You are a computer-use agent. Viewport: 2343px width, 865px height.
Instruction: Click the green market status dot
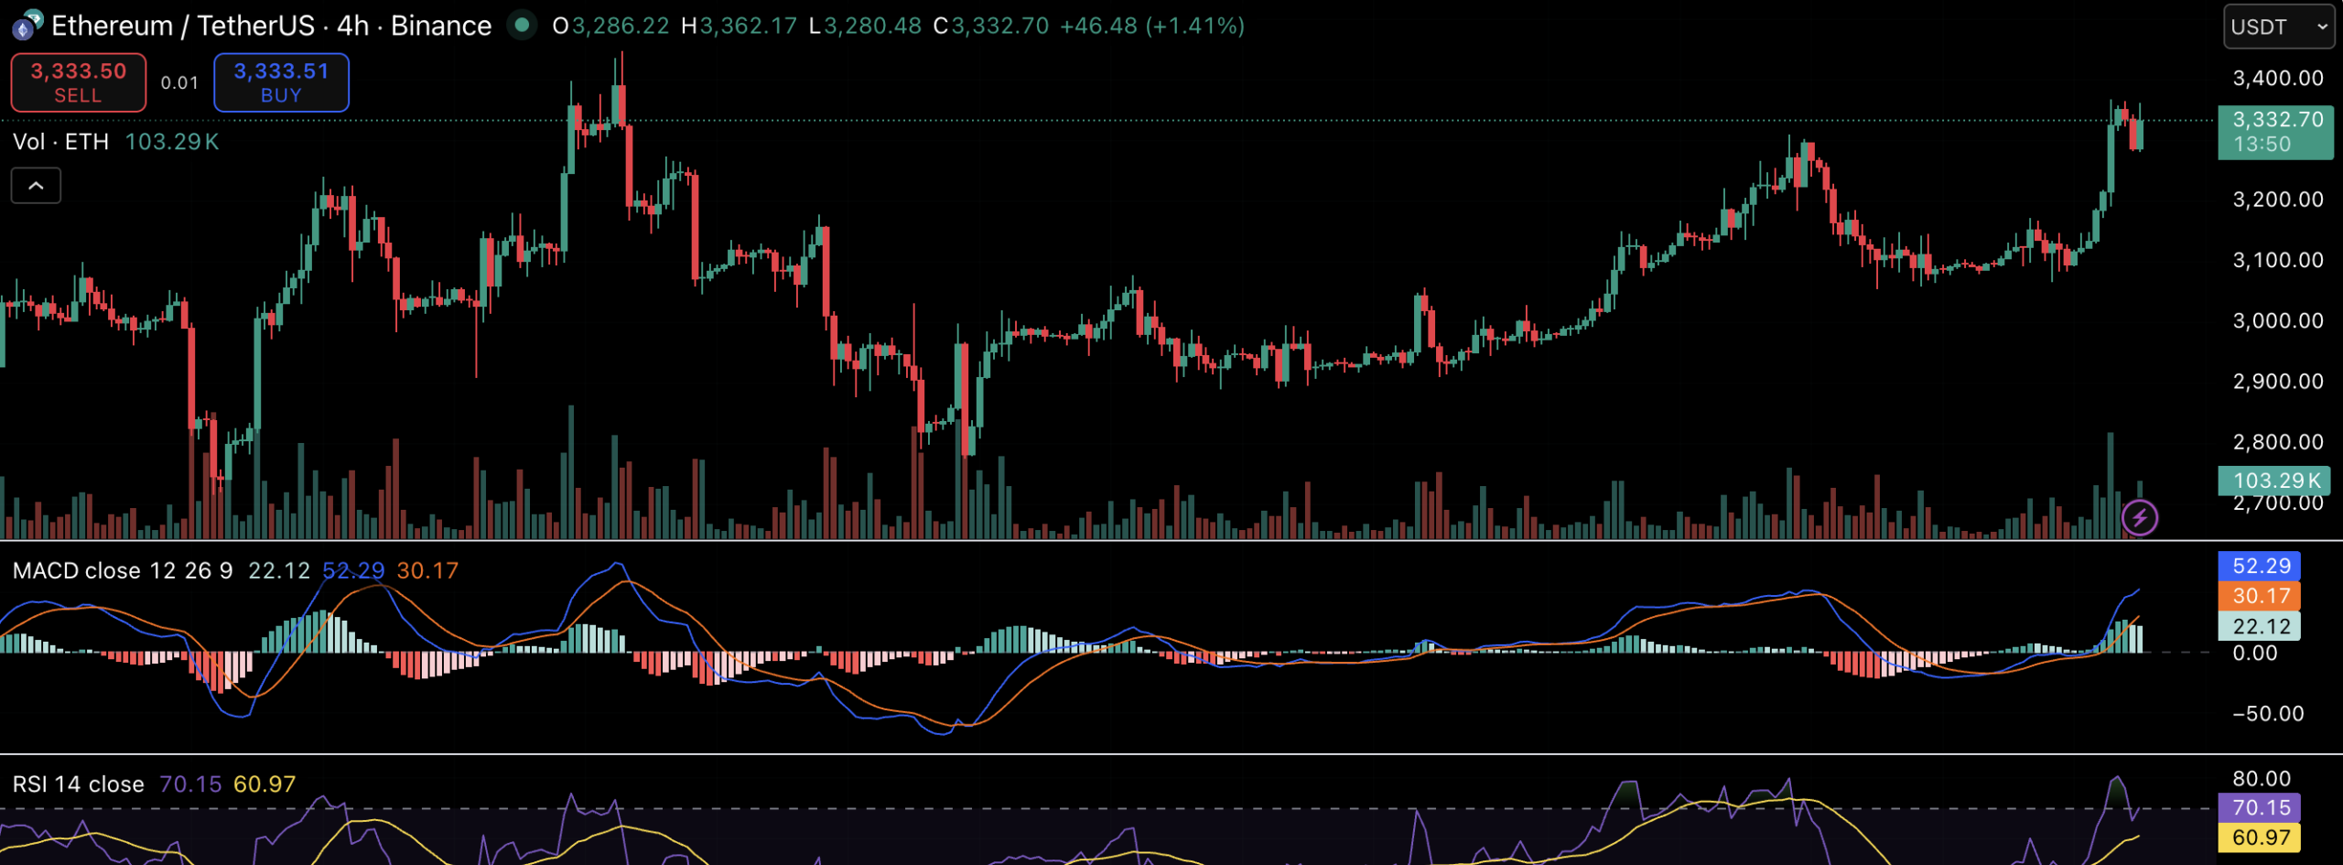[x=522, y=25]
